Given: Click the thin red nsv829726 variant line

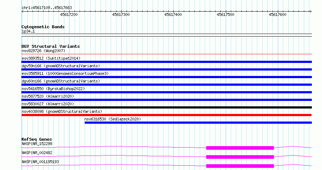Looking at the screenshot, I should point(166,54).
